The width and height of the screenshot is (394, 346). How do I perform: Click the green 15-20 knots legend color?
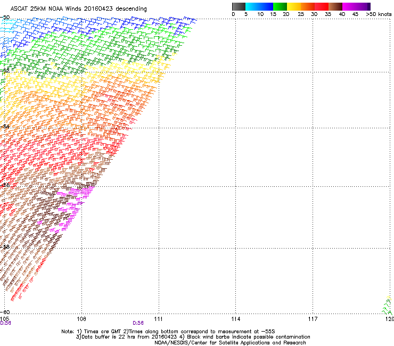280,6
